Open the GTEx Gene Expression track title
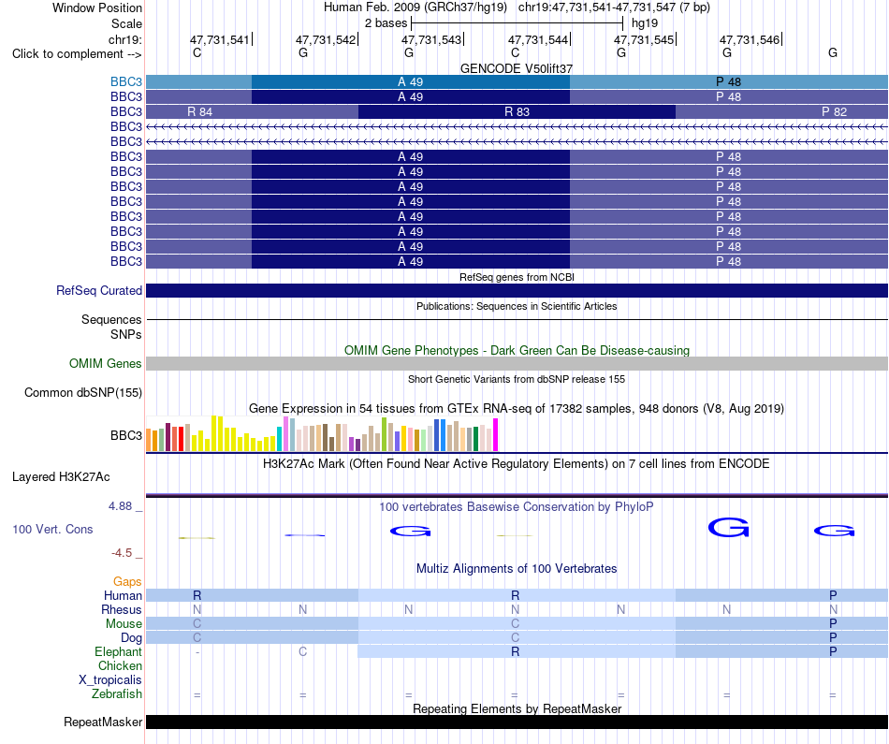The width and height of the screenshot is (889, 744). pos(517,408)
